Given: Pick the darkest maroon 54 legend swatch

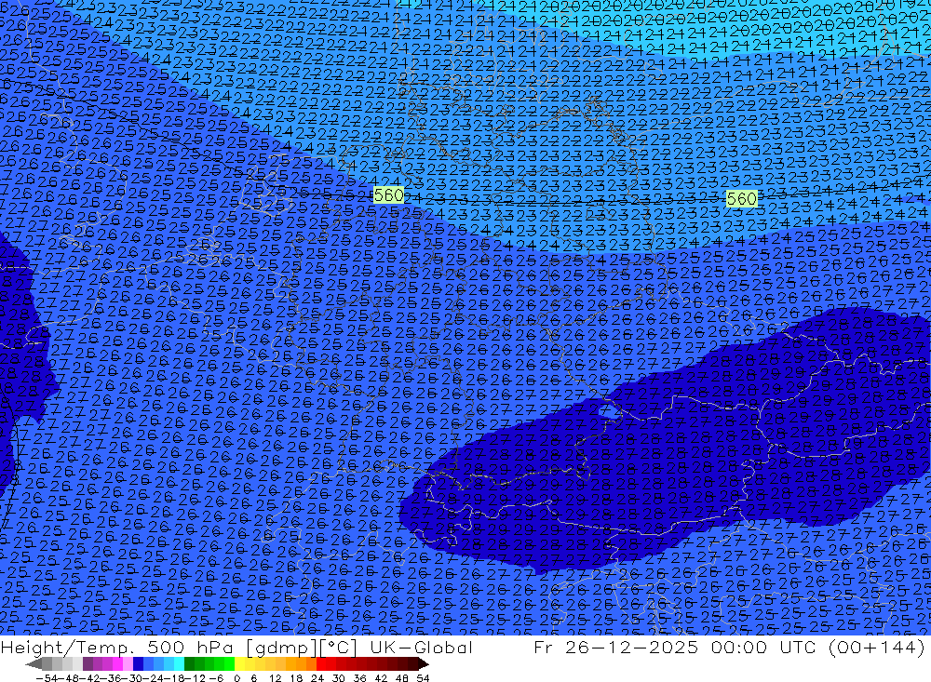Looking at the screenshot, I should pos(412,664).
